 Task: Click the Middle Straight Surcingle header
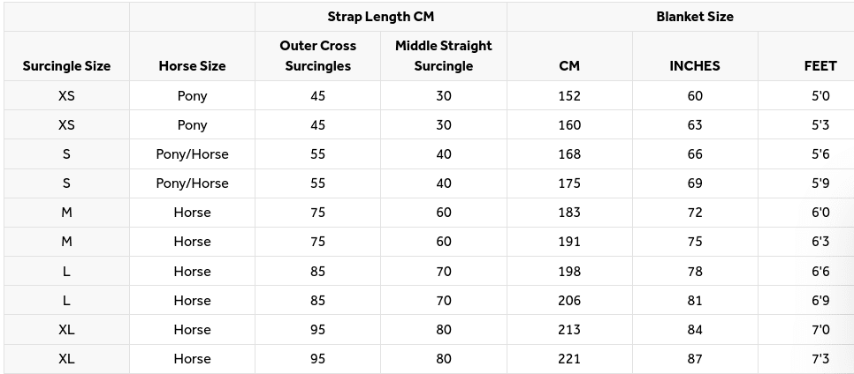[x=443, y=56]
